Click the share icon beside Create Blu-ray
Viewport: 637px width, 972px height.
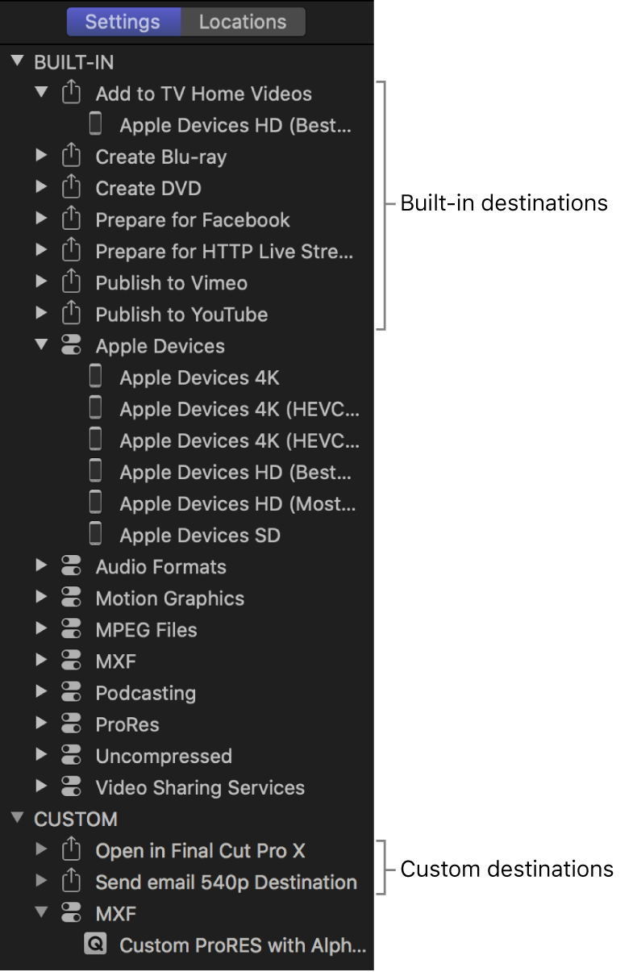pyautogui.click(x=71, y=156)
